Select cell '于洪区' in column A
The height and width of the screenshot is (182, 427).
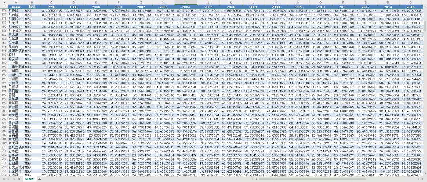tap(16, 78)
